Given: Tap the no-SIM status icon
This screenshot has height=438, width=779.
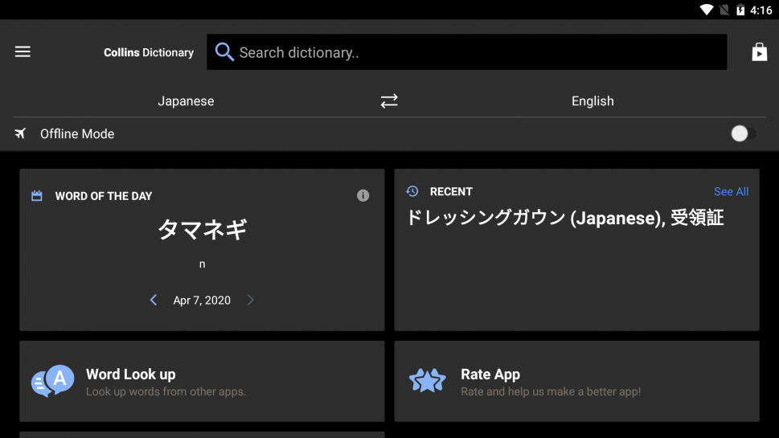Looking at the screenshot, I should (724, 10).
